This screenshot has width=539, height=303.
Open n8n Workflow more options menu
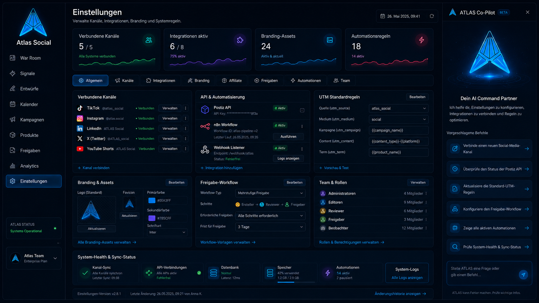(302, 126)
